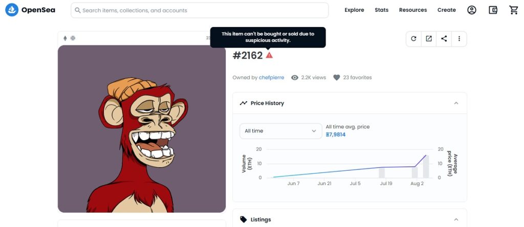The image size is (524, 227).
Task: Open the Stats menu
Action: tap(381, 10)
